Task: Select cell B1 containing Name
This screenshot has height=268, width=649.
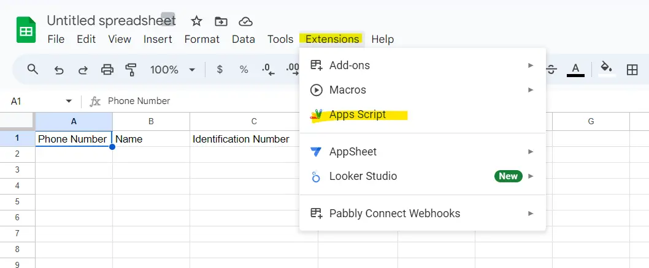Action: 151,139
